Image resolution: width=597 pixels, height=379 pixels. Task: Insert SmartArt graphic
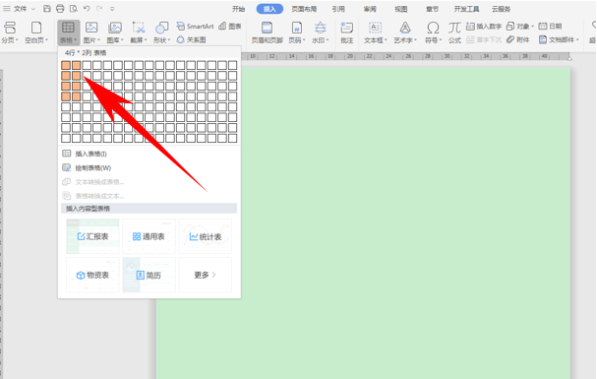[x=195, y=26]
